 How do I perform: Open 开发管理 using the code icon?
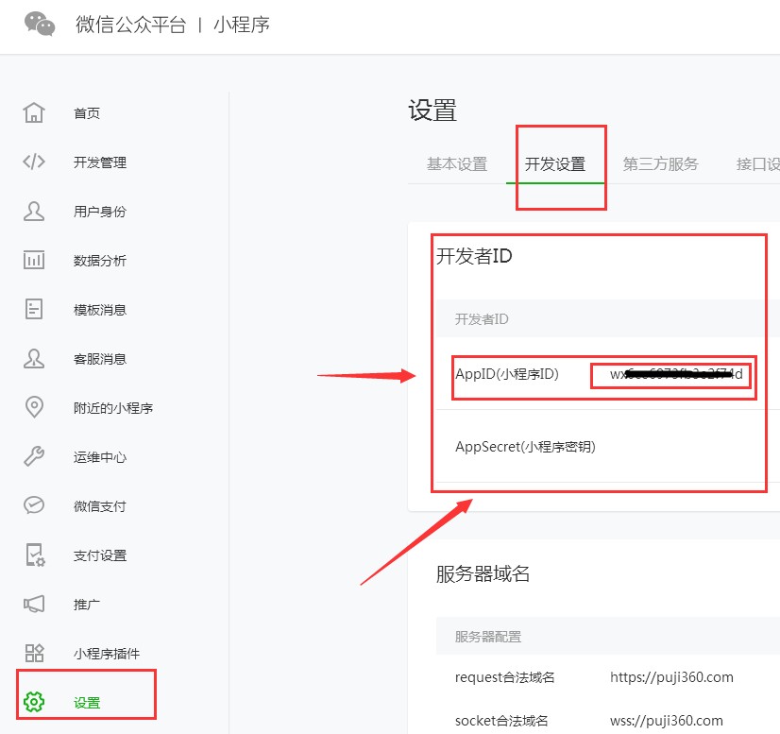(33, 162)
